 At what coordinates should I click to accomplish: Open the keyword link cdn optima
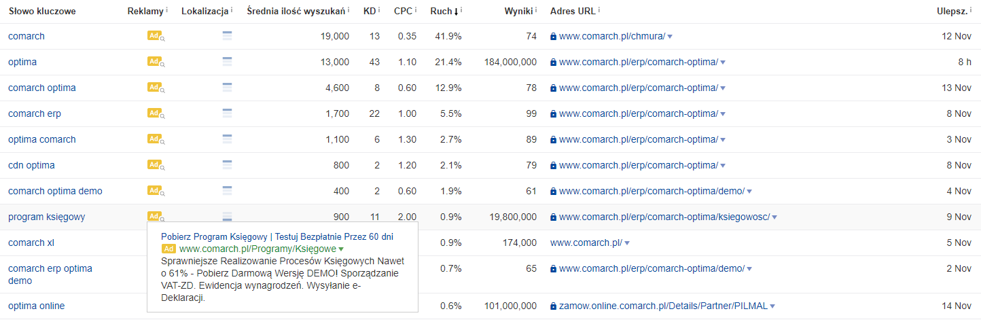pyautogui.click(x=31, y=165)
